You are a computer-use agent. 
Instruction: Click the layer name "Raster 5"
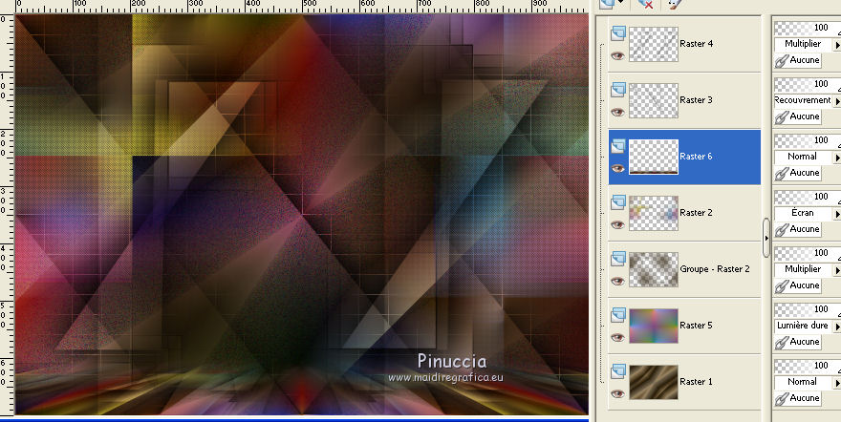click(696, 325)
